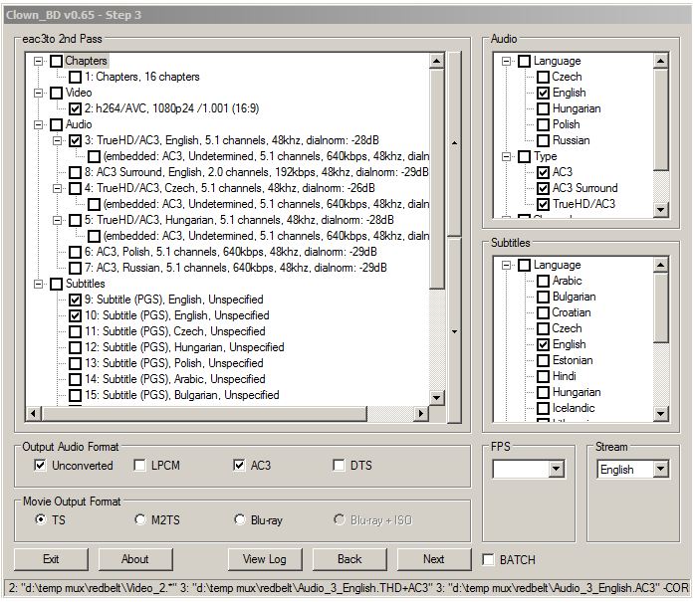Check track 6 AC3 Polish audio
695x602 pixels.
[75, 253]
